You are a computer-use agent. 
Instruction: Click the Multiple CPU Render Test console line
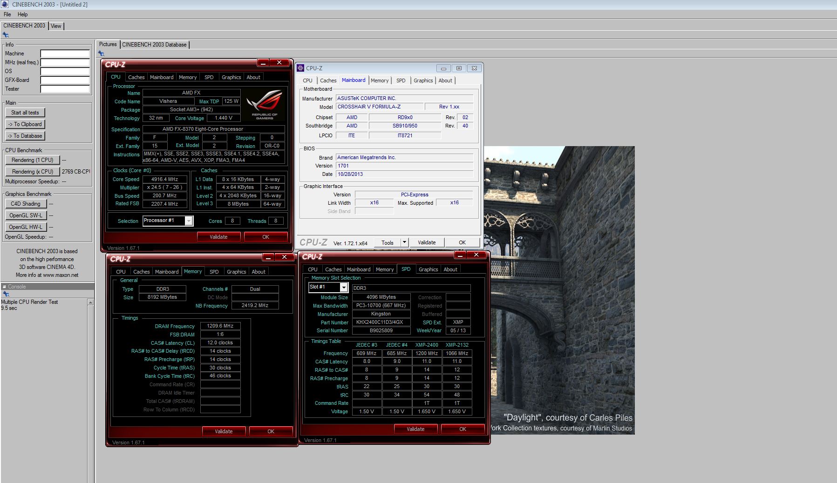(x=30, y=302)
